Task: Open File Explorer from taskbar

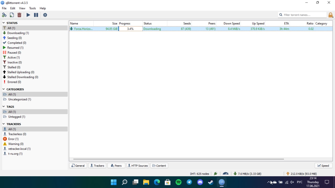Action: pyautogui.click(x=146, y=182)
